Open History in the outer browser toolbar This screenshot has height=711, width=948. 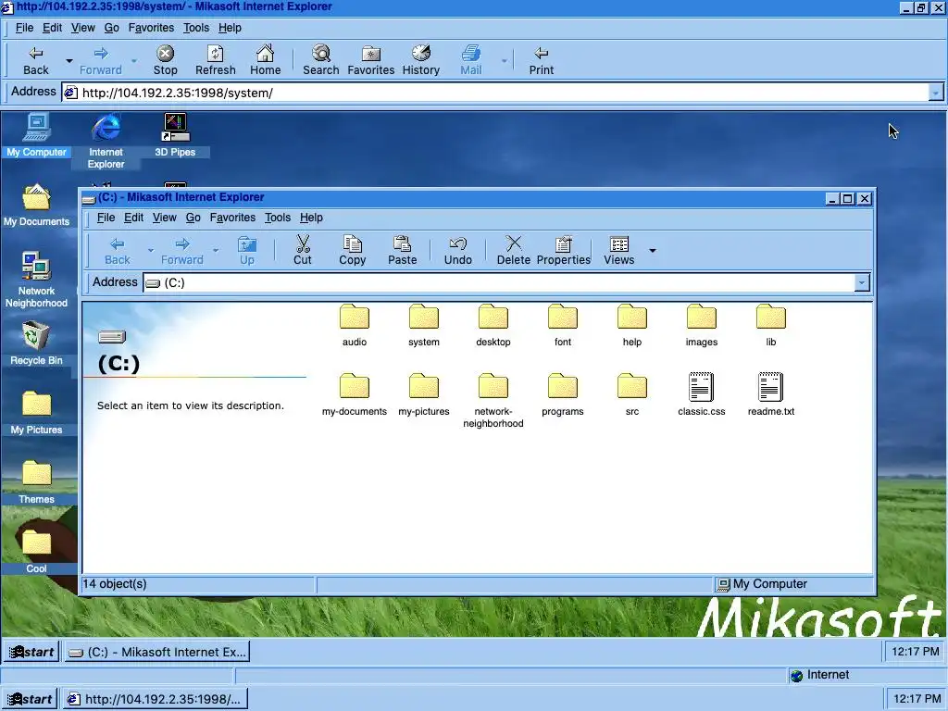point(421,60)
